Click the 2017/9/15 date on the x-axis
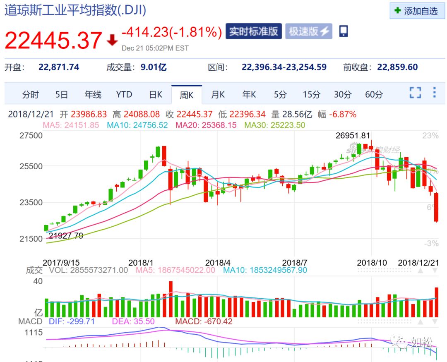 tap(61, 263)
